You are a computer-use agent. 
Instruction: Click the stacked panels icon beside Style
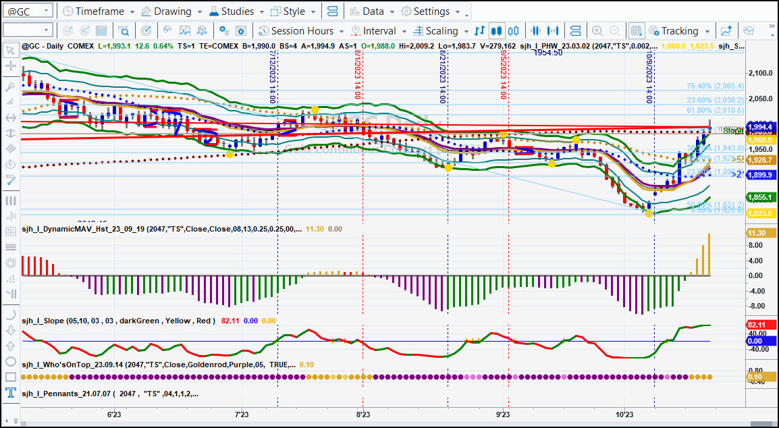coord(333,11)
